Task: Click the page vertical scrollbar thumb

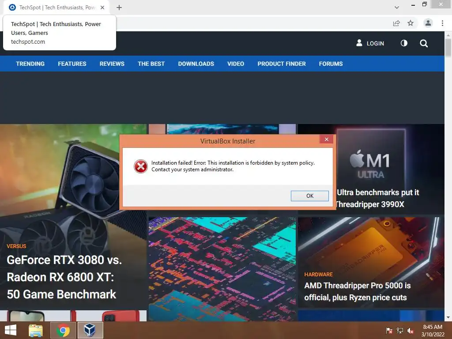Action: pyautogui.click(x=448, y=48)
